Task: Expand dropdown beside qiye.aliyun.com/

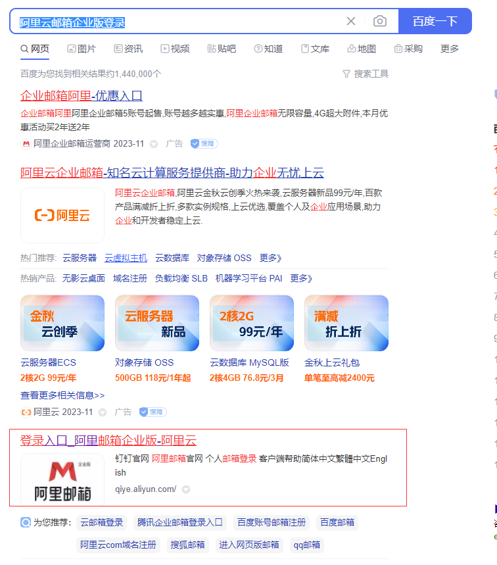Action: pyautogui.click(x=186, y=489)
